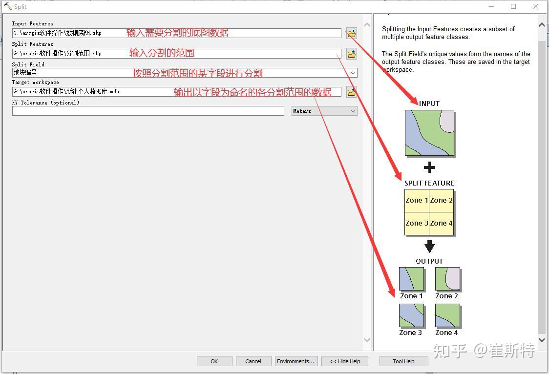Open the browse folder icon for Split Features
Screen dimensions: 549x374
(351, 54)
